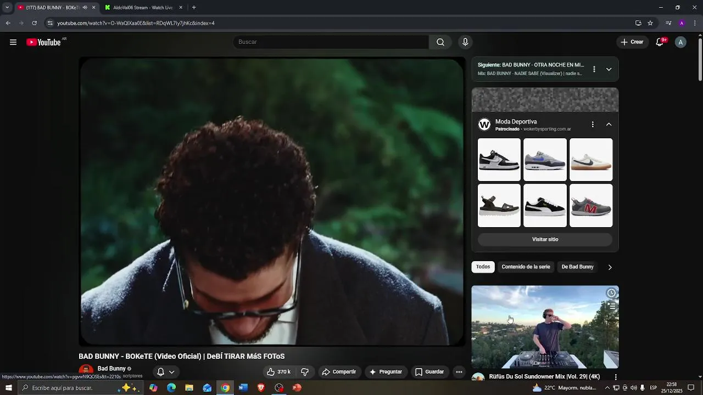Open the Chrome profile avatar

[x=682, y=23]
